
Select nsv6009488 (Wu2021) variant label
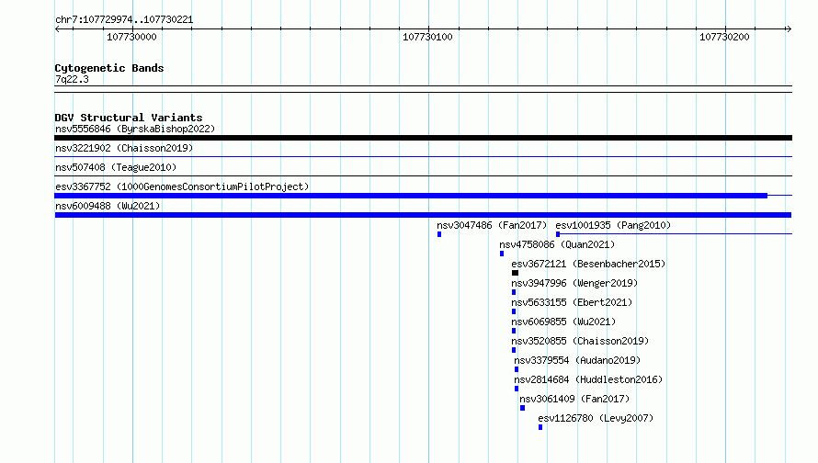point(108,206)
